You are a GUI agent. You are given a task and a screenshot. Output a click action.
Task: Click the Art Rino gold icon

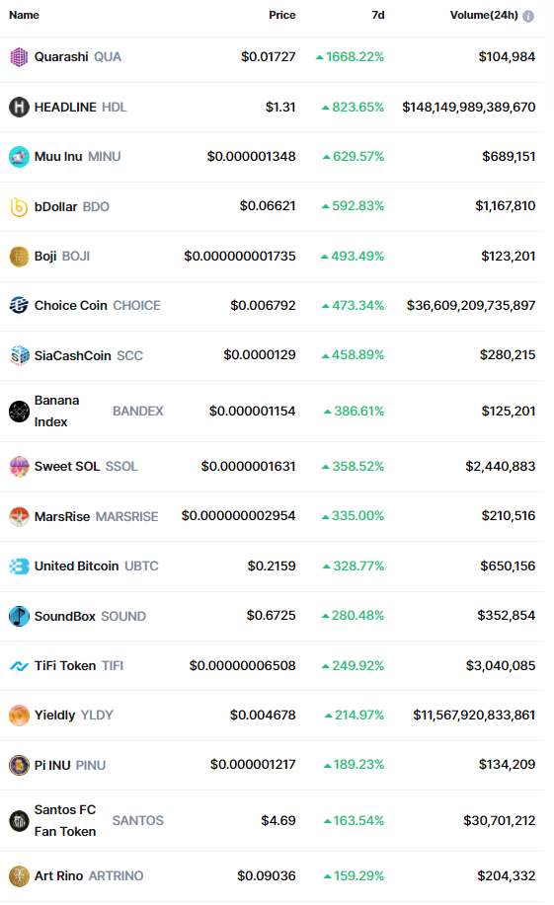(x=19, y=876)
